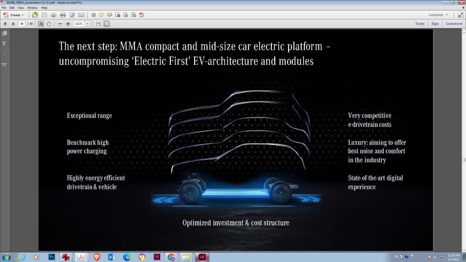Upload document to Acrobat.com cloud icon
Viewport: 466px width, 262px height.
(x=54, y=15)
